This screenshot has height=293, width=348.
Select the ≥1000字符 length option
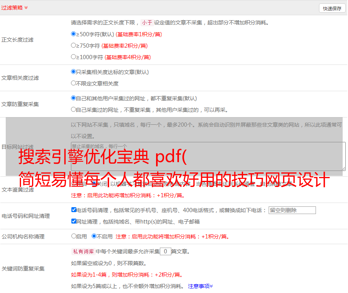[x=74, y=56]
